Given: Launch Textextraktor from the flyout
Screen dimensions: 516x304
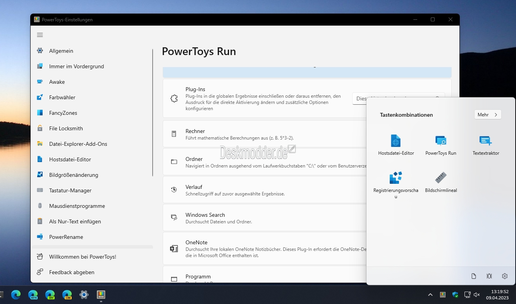Looking at the screenshot, I should (x=486, y=145).
